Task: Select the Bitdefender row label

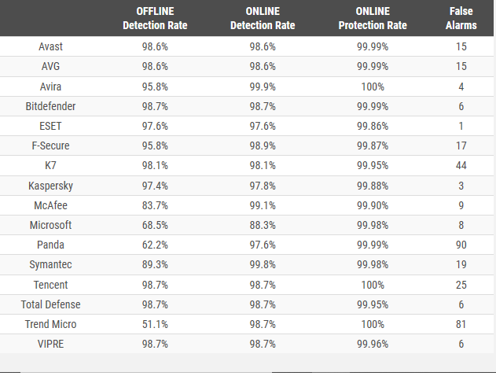Action: 51,106
